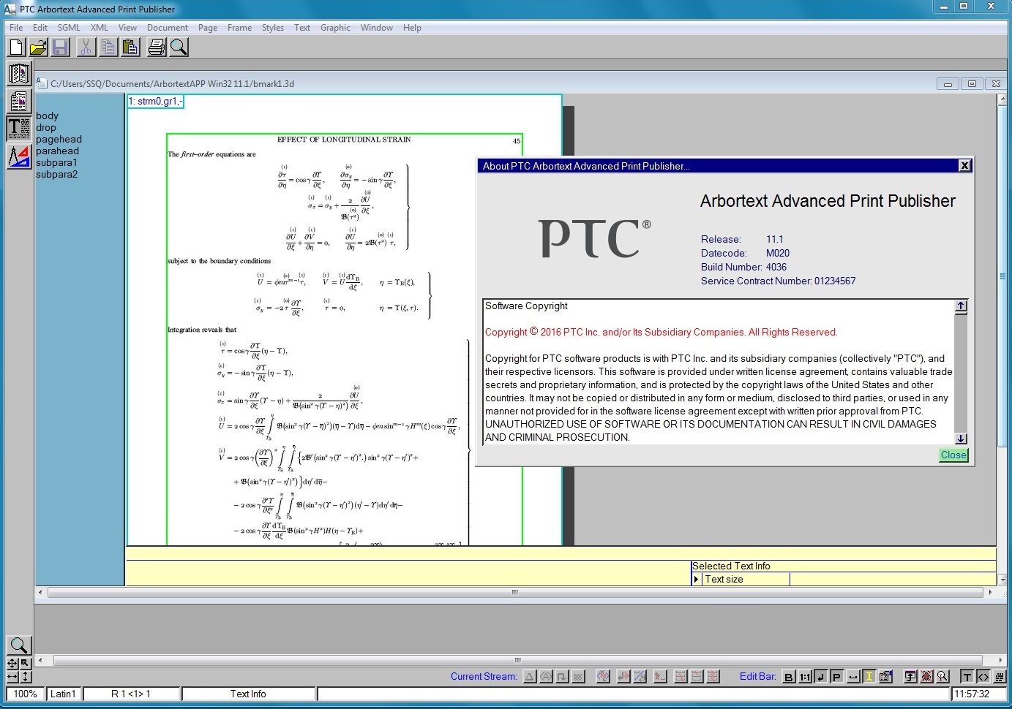This screenshot has height=709, width=1012.
Task: Open the Styles menu
Action: point(273,28)
